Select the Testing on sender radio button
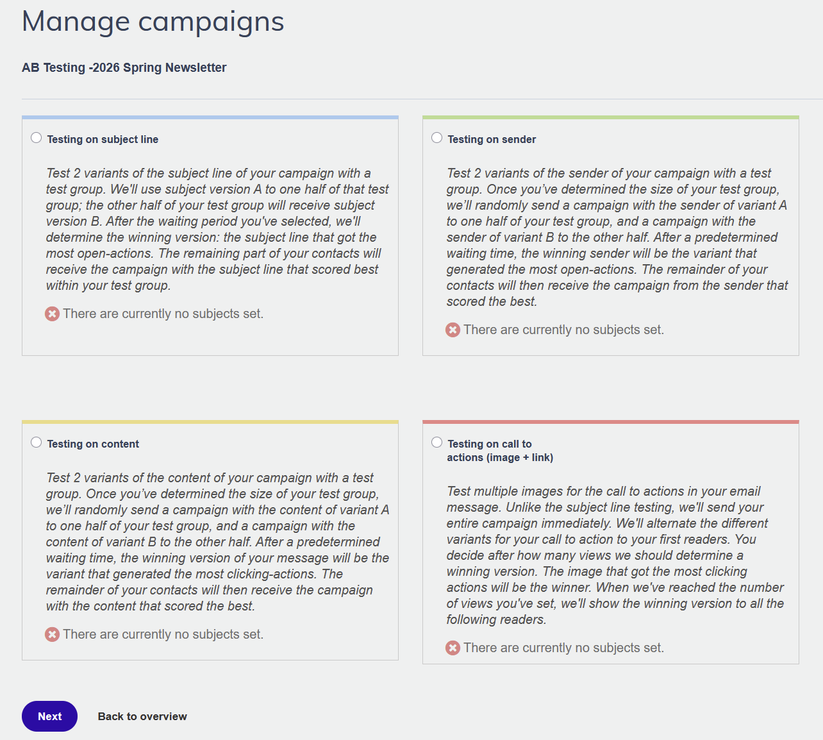The image size is (823, 740). tap(437, 138)
